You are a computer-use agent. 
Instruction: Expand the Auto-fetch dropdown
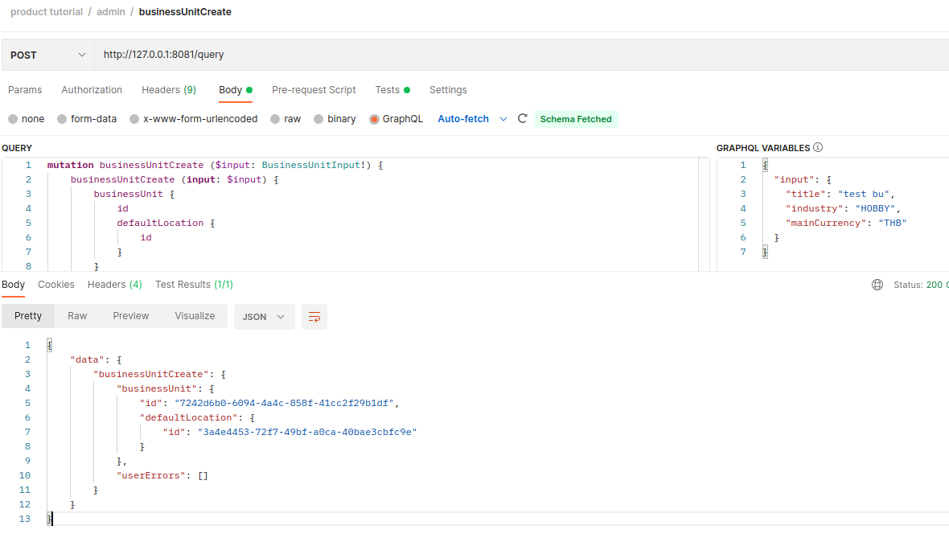click(x=503, y=119)
